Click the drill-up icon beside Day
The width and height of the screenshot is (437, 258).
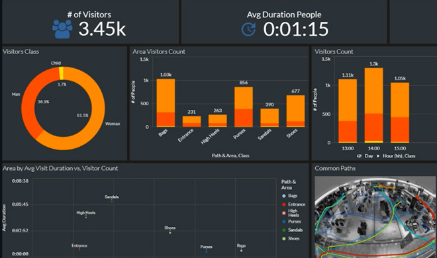tap(360, 156)
